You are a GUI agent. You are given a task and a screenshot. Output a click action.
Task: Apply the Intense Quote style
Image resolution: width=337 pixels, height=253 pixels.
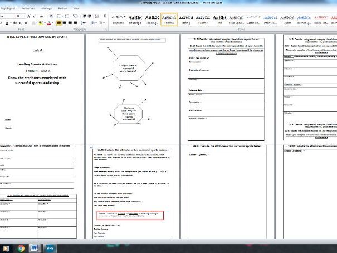pyautogui.click(x=304, y=20)
